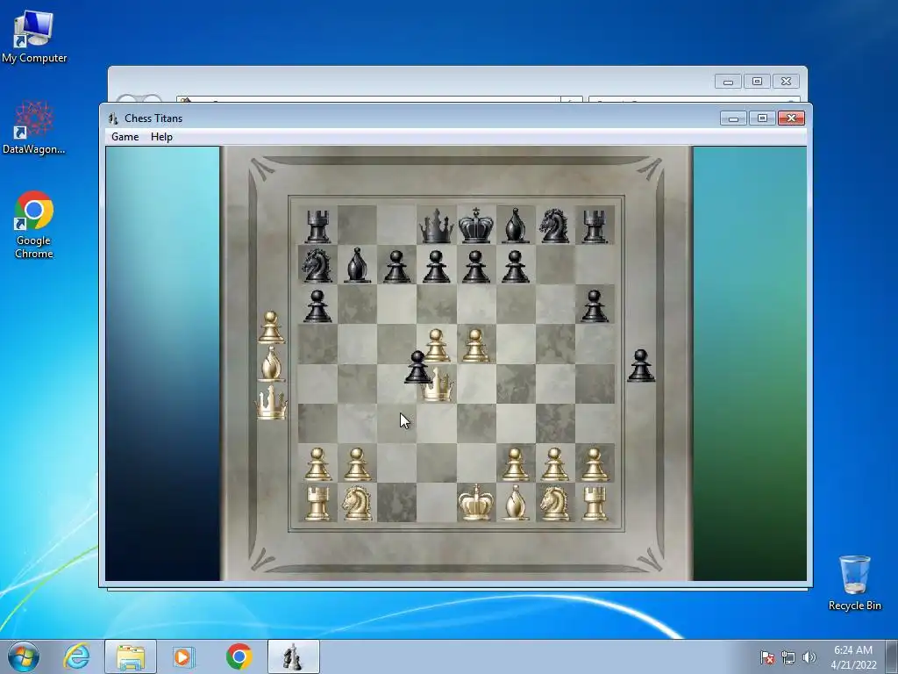Select the white pawn on b2
This screenshot has height=674, width=898.
click(357, 464)
